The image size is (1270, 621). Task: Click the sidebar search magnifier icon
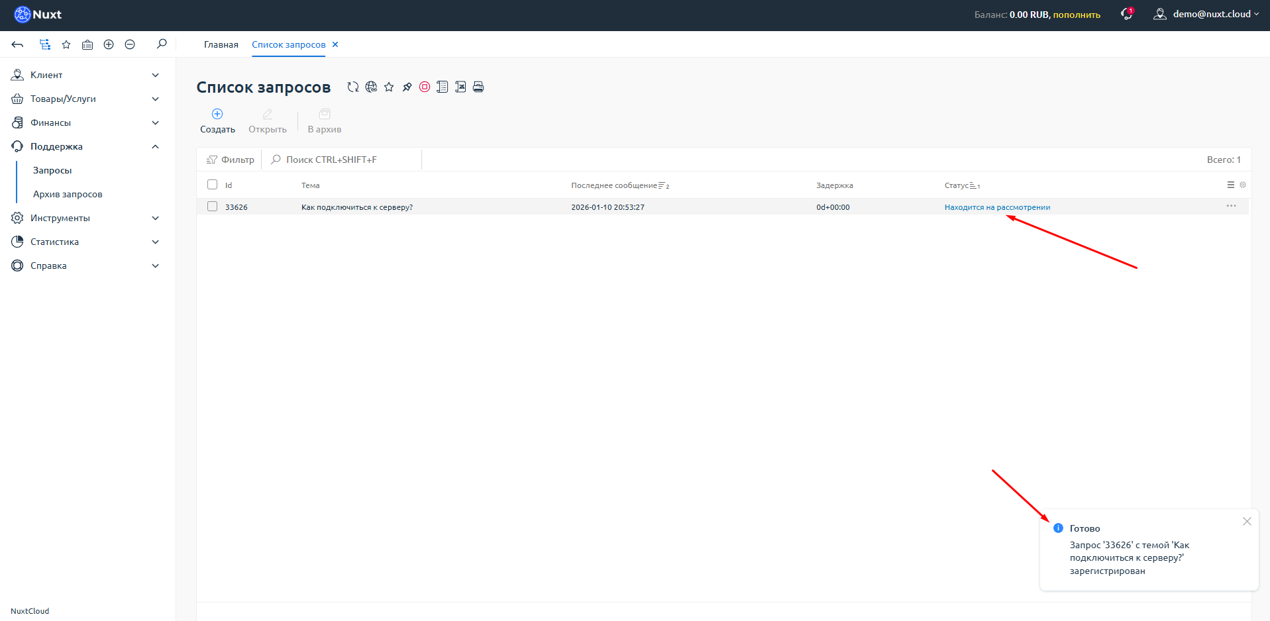(161, 44)
